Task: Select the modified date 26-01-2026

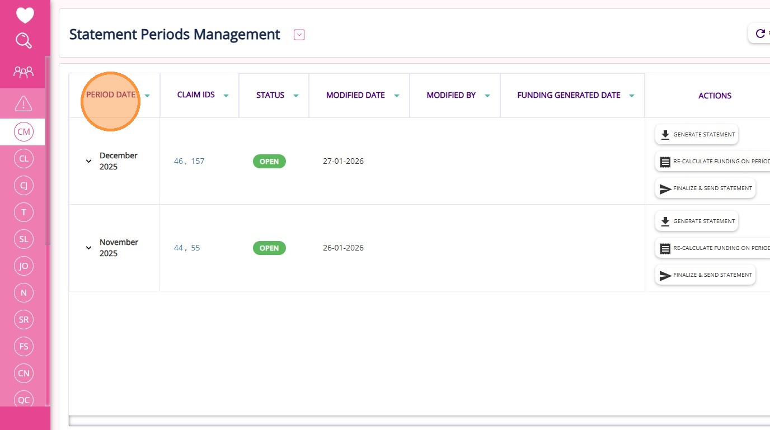Action: 343,248
